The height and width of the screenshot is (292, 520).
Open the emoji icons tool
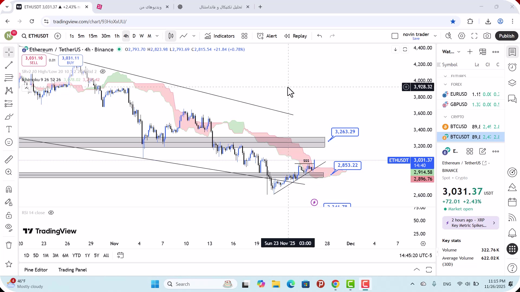pos(9,142)
